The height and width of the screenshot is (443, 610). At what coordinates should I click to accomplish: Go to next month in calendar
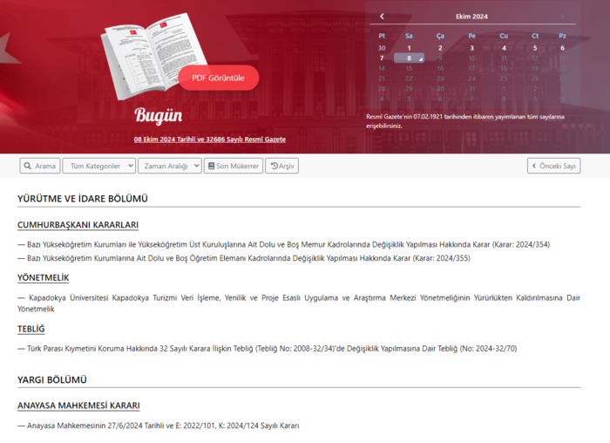(x=562, y=17)
